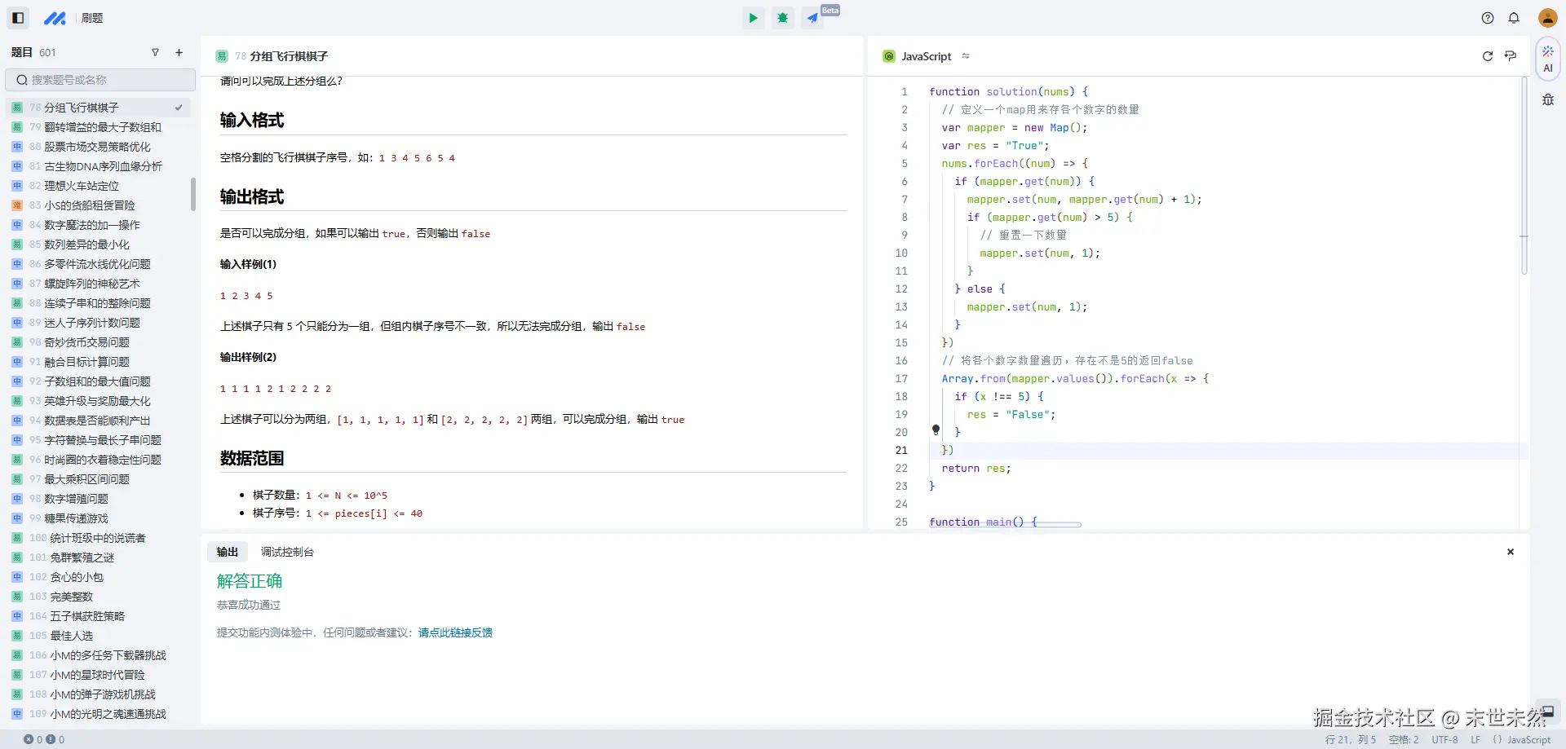Run the code with the green play button
The width and height of the screenshot is (1566, 749).
(753, 18)
